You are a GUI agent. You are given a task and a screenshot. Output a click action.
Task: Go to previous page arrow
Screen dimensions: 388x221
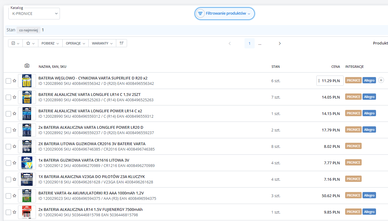coord(230,44)
